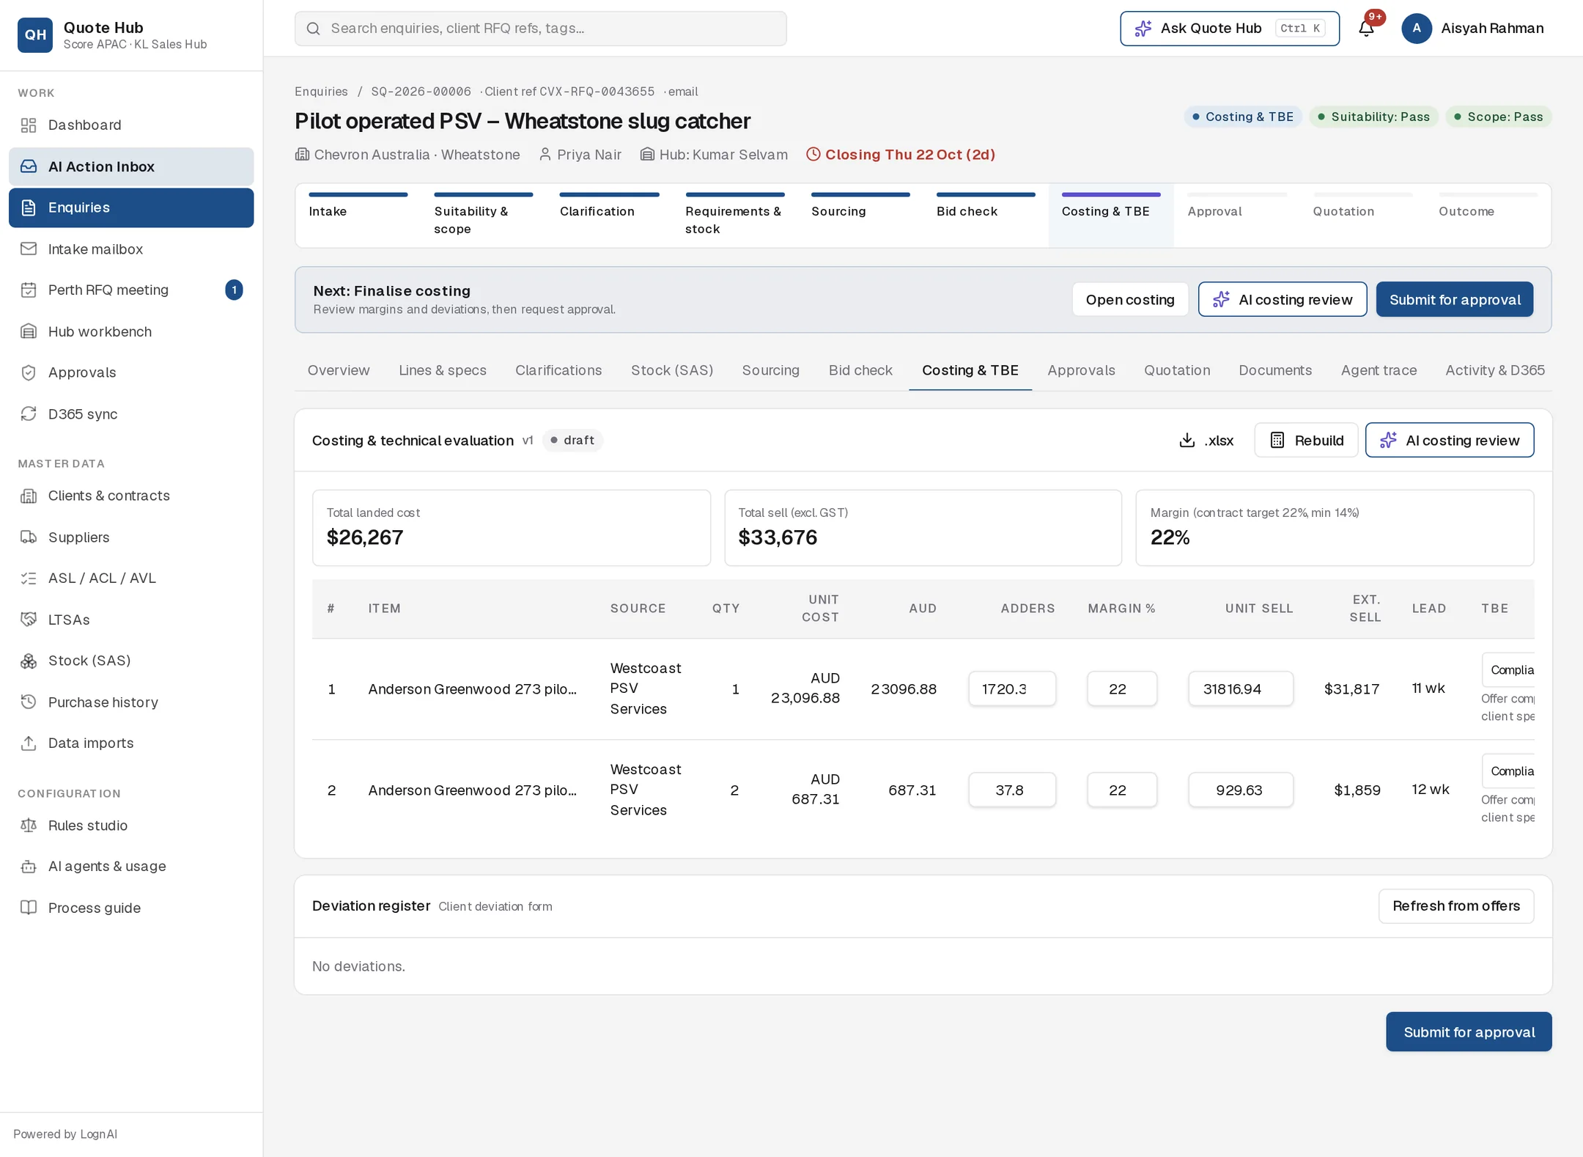This screenshot has width=1583, height=1157.
Task: Edit margin % field for line 1
Action: click(1122, 689)
